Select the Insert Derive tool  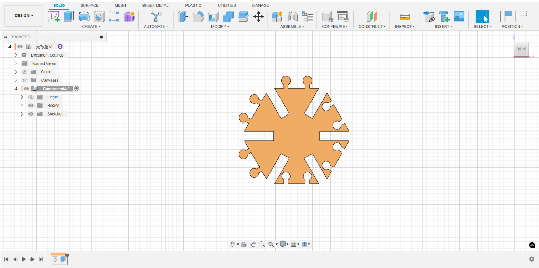click(429, 16)
